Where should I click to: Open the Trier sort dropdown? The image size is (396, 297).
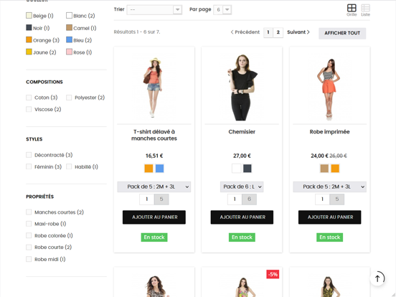pyautogui.click(x=154, y=10)
